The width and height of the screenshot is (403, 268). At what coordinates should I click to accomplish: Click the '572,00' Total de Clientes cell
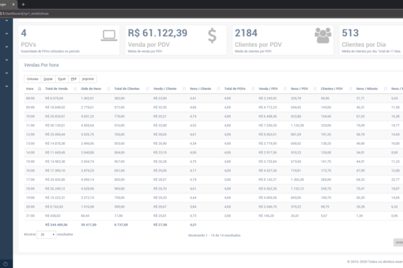coord(120,107)
